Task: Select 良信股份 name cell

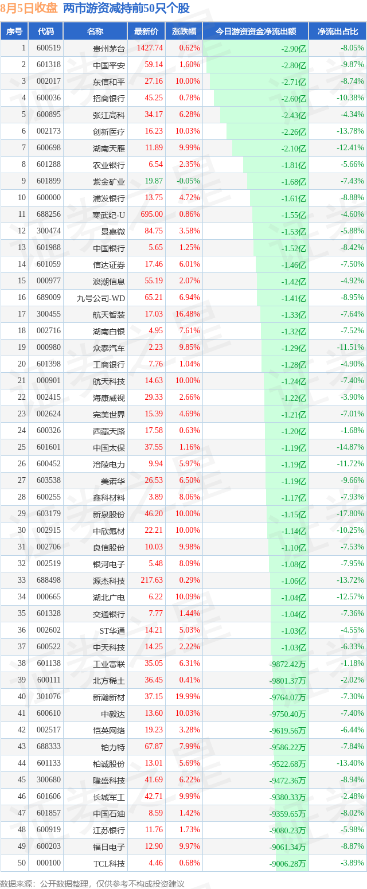Action: pyautogui.click(x=109, y=547)
